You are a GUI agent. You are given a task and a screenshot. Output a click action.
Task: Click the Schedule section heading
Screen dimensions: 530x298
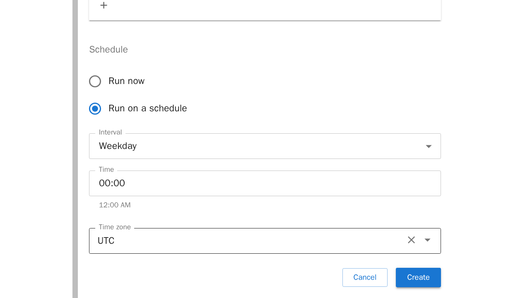coord(108,50)
